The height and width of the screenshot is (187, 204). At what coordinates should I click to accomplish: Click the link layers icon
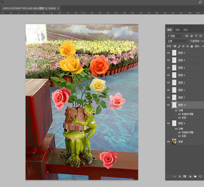(x=174, y=177)
